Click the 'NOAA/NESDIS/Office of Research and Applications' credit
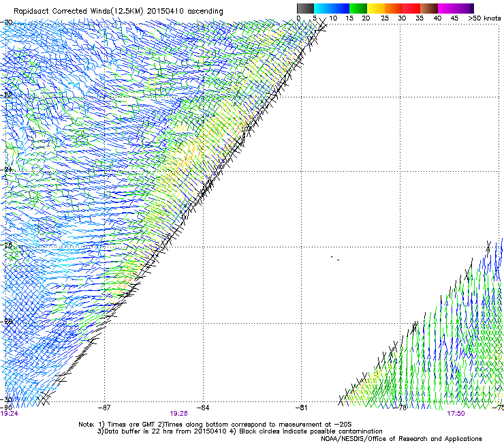The image size is (504, 443). point(401,439)
